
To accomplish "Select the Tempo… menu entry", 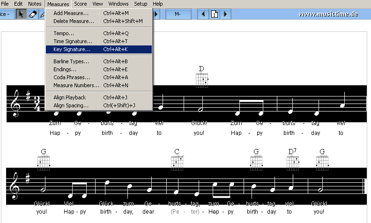I will pyautogui.click(x=99, y=33).
